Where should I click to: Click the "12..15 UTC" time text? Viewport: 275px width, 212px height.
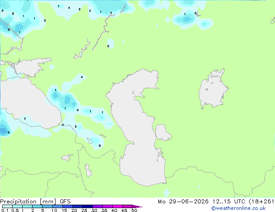coord(229,202)
